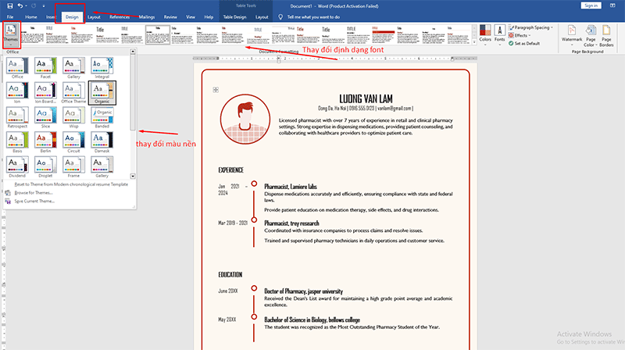Screen dimensions: 625x350
Task: Apply the Frame theme
Action: coord(73,166)
